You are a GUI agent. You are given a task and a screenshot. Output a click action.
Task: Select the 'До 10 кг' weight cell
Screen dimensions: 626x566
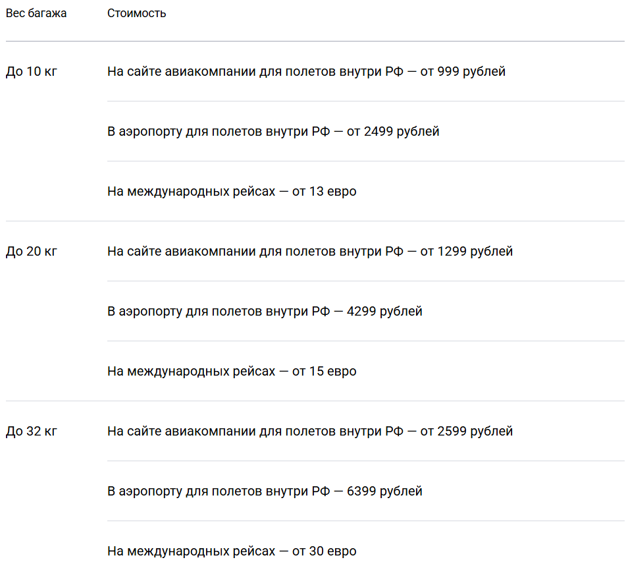[31, 71]
